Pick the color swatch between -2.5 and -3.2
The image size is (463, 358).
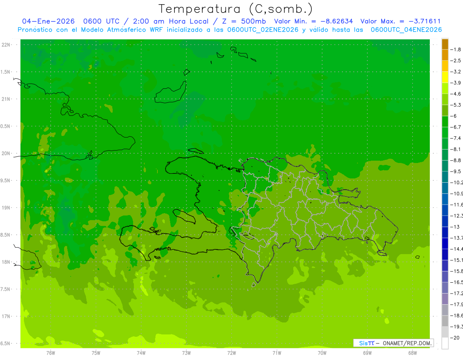coord(445,66)
